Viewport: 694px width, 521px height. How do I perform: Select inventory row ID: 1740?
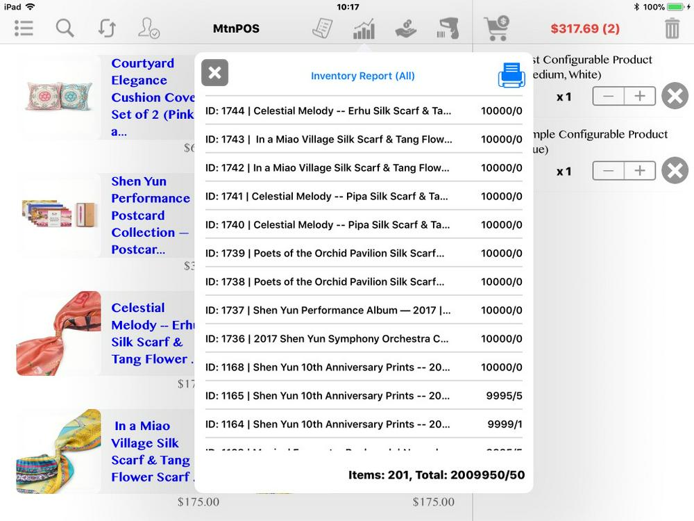(x=364, y=224)
